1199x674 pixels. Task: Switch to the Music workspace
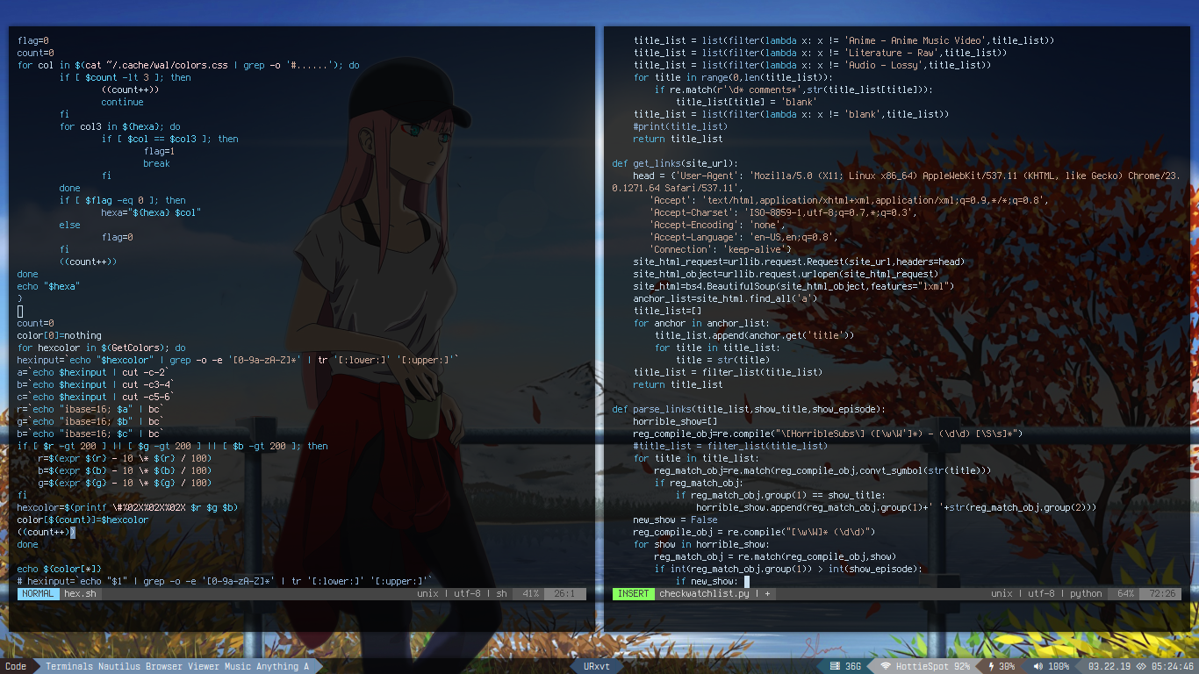point(238,666)
